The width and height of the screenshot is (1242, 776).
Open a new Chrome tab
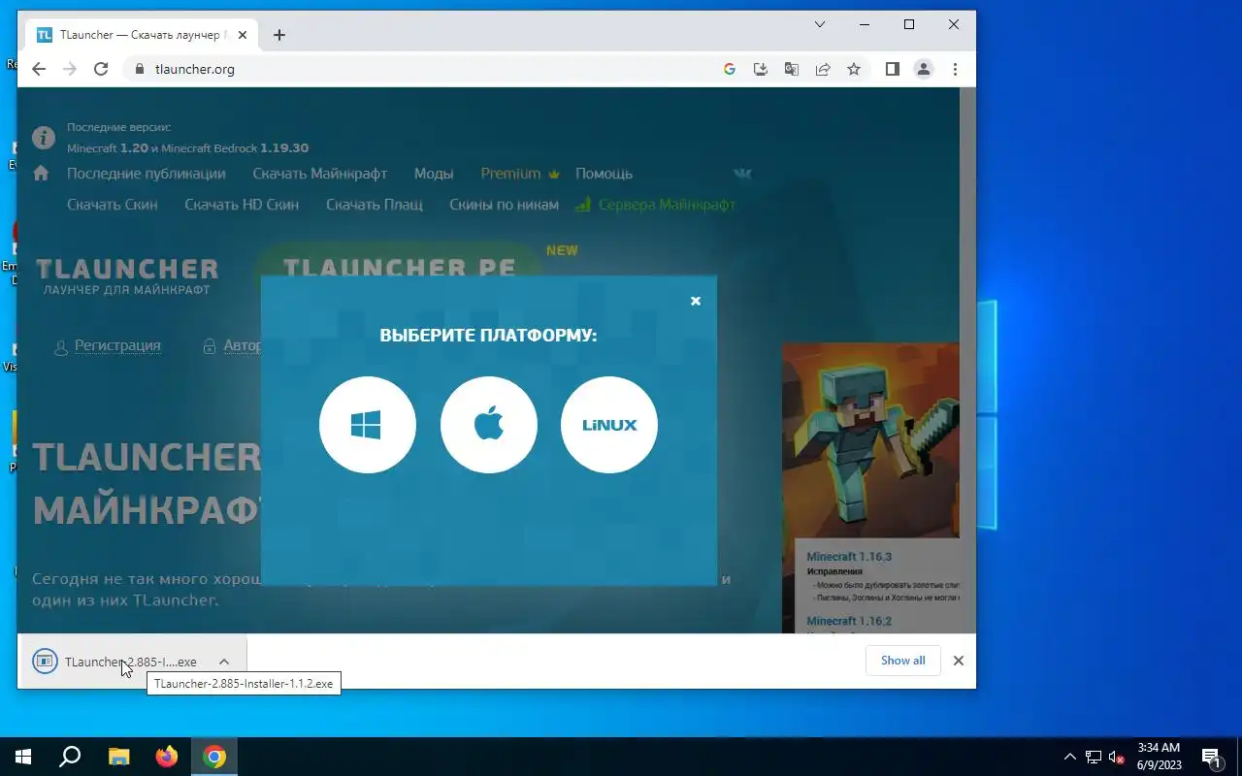coord(279,35)
